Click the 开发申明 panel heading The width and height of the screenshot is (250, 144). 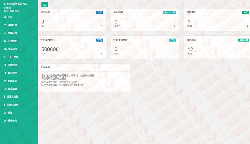click(45, 67)
